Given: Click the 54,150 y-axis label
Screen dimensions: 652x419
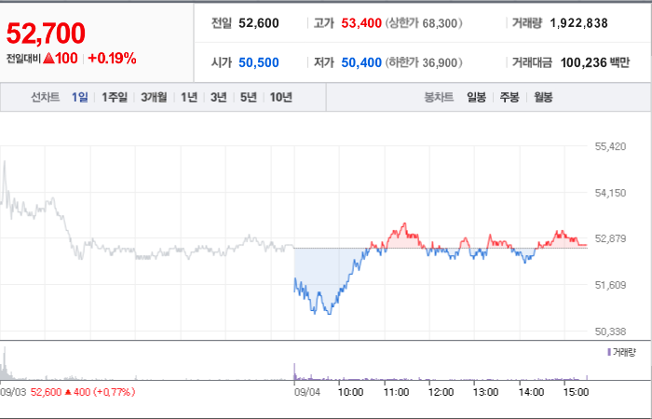Looking at the screenshot, I should pos(610,193).
